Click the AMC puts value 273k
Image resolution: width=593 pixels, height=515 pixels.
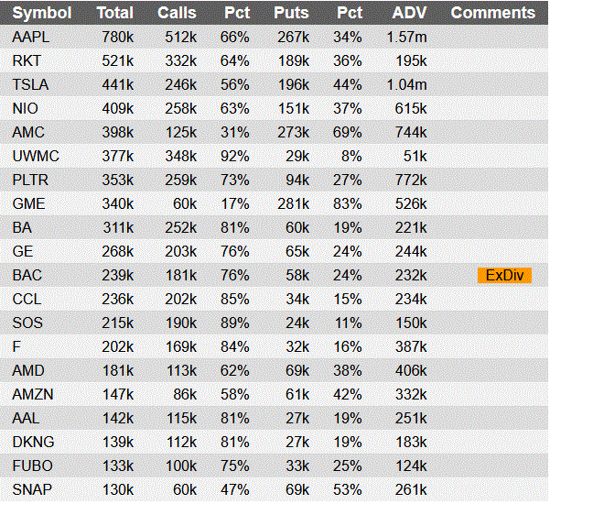(x=293, y=132)
